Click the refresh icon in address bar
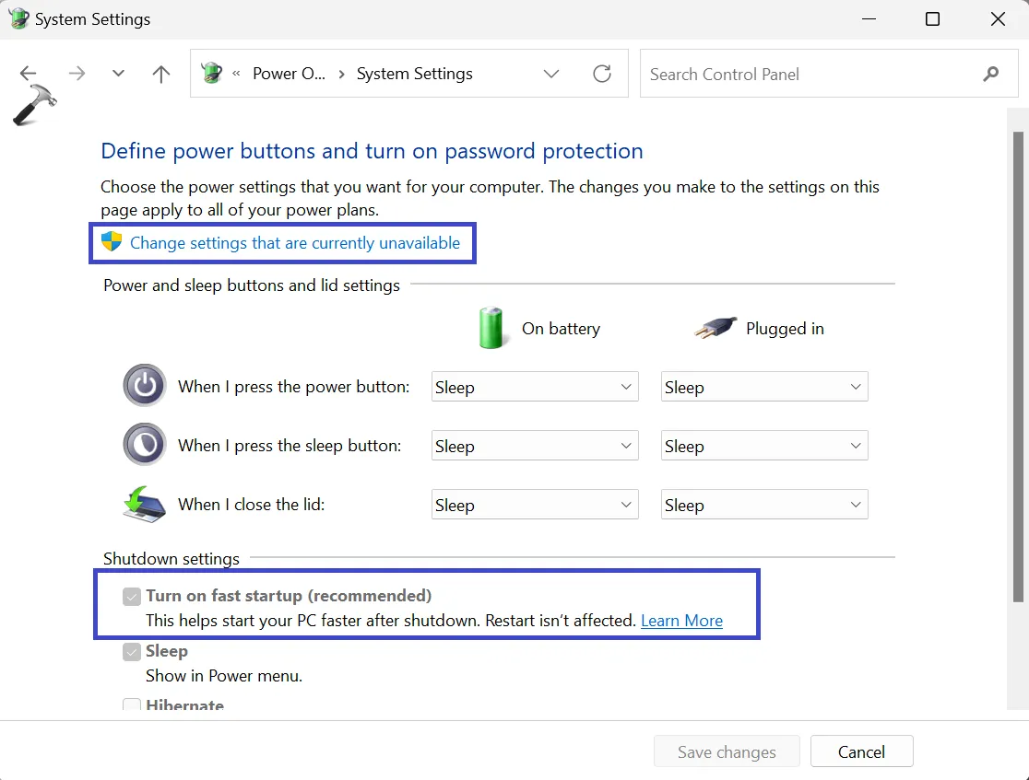This screenshot has height=780, width=1029. (602, 74)
